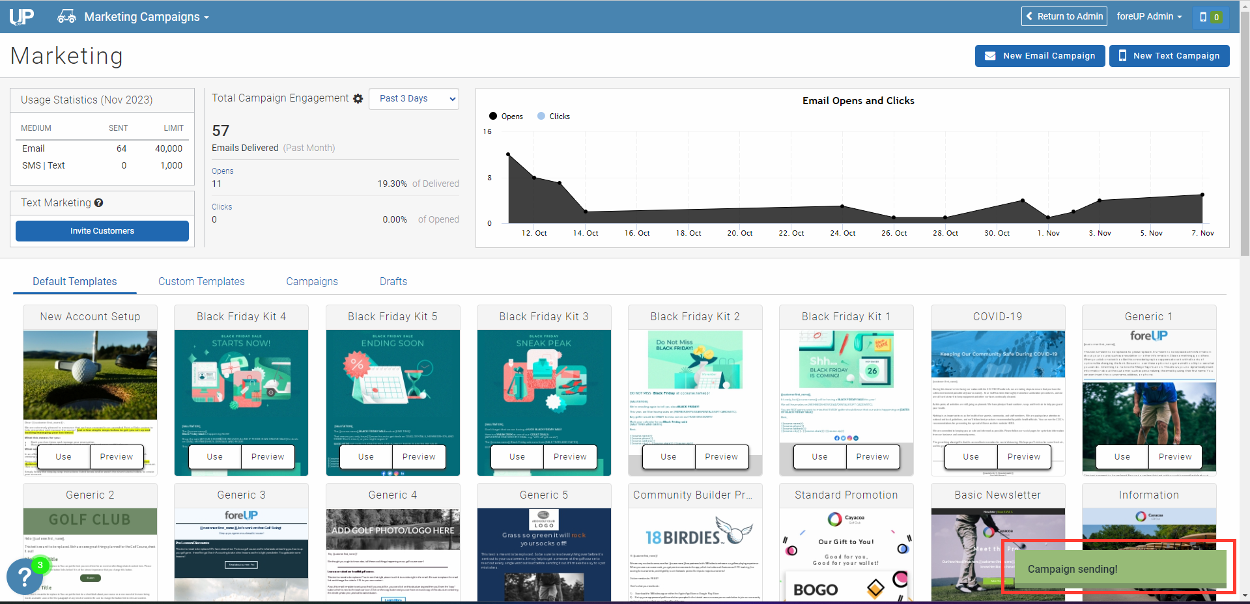
Task: Preview the Black Friday Kit 4 template
Action: (268, 457)
